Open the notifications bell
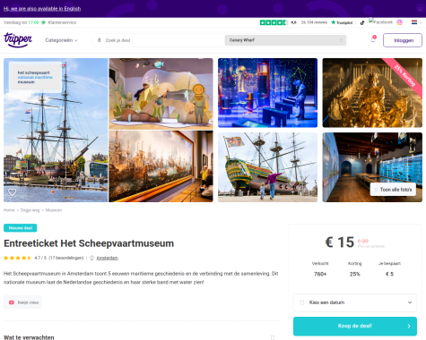The width and height of the screenshot is (426, 340). coord(373,39)
